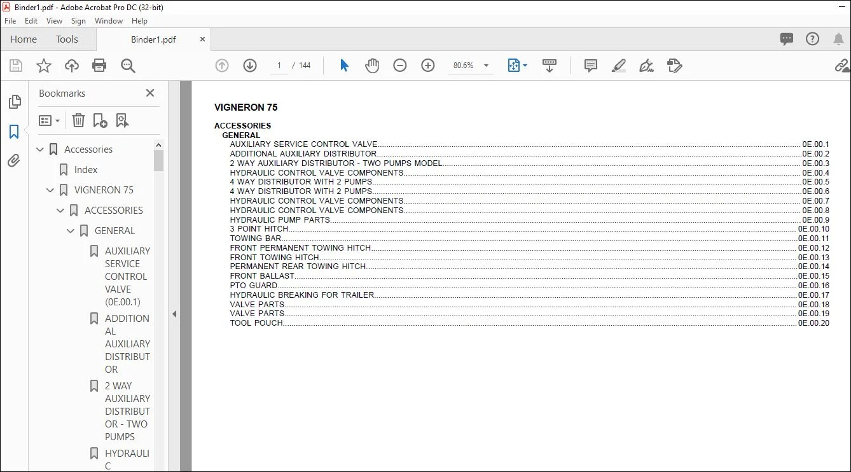Upload the file using the cloud icon
Viewport: 851px width, 472px height.
(x=72, y=66)
